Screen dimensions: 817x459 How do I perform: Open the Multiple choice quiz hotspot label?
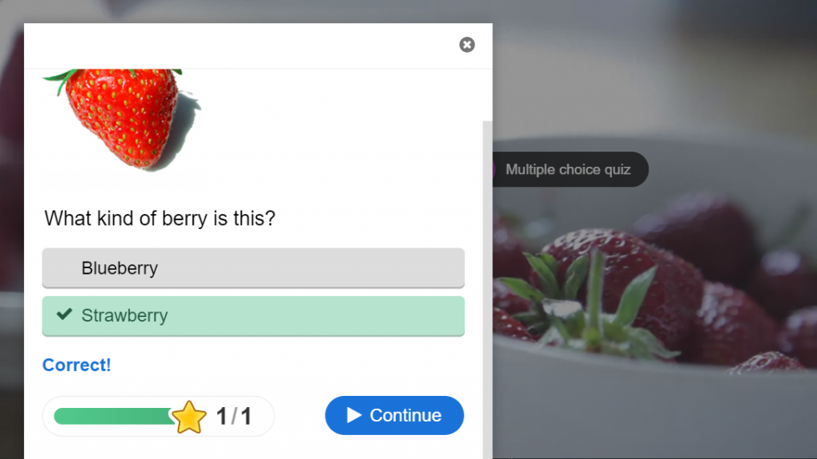568,169
